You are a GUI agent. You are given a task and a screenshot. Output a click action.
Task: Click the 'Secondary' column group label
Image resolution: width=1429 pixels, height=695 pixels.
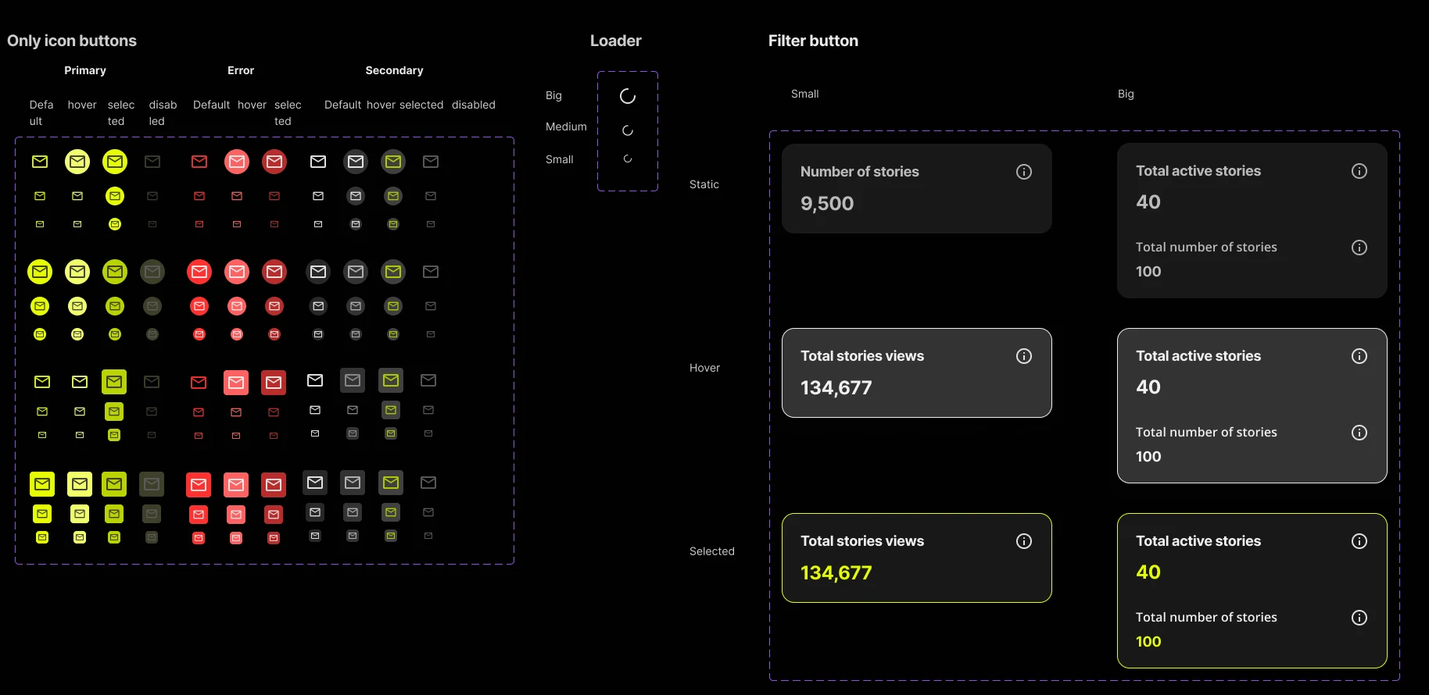click(395, 70)
